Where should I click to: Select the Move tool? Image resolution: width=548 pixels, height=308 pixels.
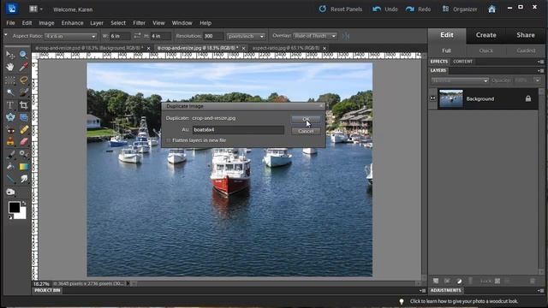point(10,55)
